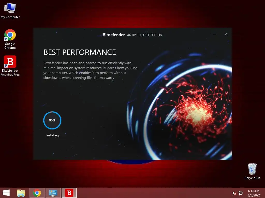Switch to Chrome in the taskbar
This screenshot has width=265, height=198.
[37, 193]
